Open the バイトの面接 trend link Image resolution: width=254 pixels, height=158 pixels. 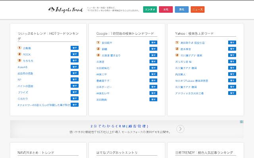25,86
